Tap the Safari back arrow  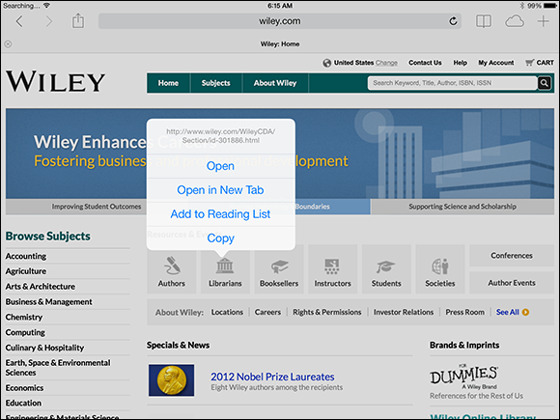[x=19, y=21]
